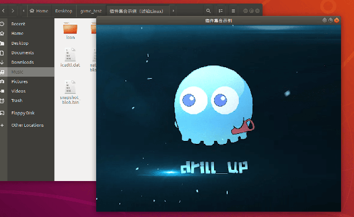Open Pictures in the sidebar
Image resolution: width=354 pixels, height=217 pixels.
coord(27,81)
